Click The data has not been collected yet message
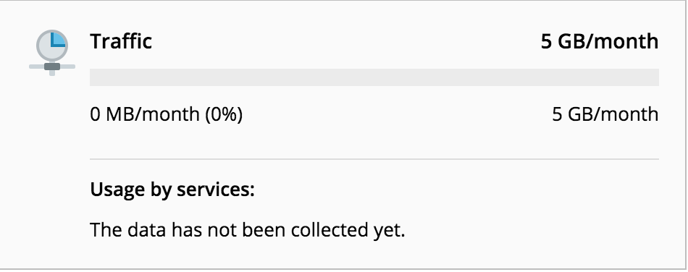Screen dimensions: 688x272 (248, 230)
